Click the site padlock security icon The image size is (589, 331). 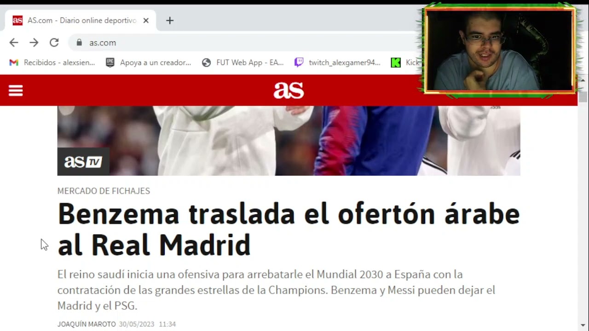pyautogui.click(x=79, y=43)
